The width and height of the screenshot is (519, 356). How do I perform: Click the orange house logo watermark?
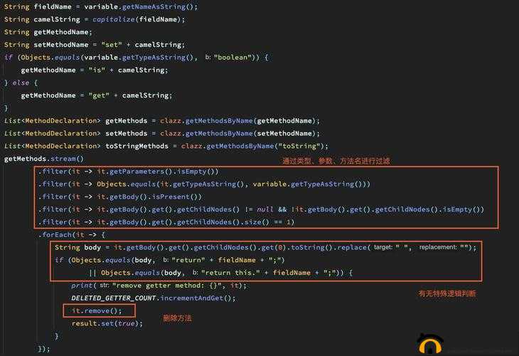point(430,344)
